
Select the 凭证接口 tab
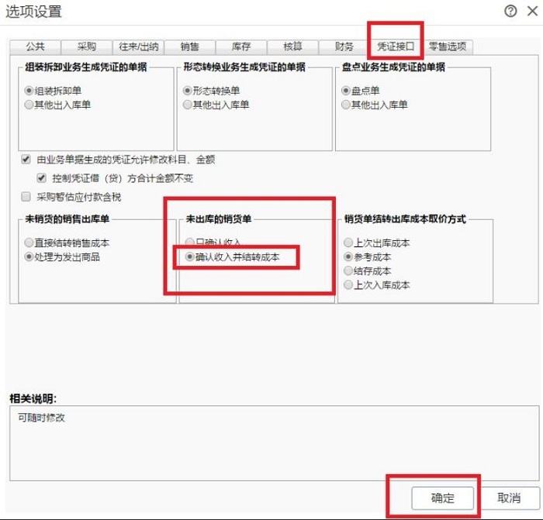396,46
